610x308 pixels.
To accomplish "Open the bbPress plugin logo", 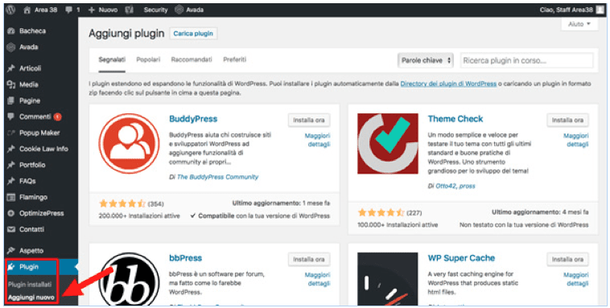I will click(x=129, y=279).
